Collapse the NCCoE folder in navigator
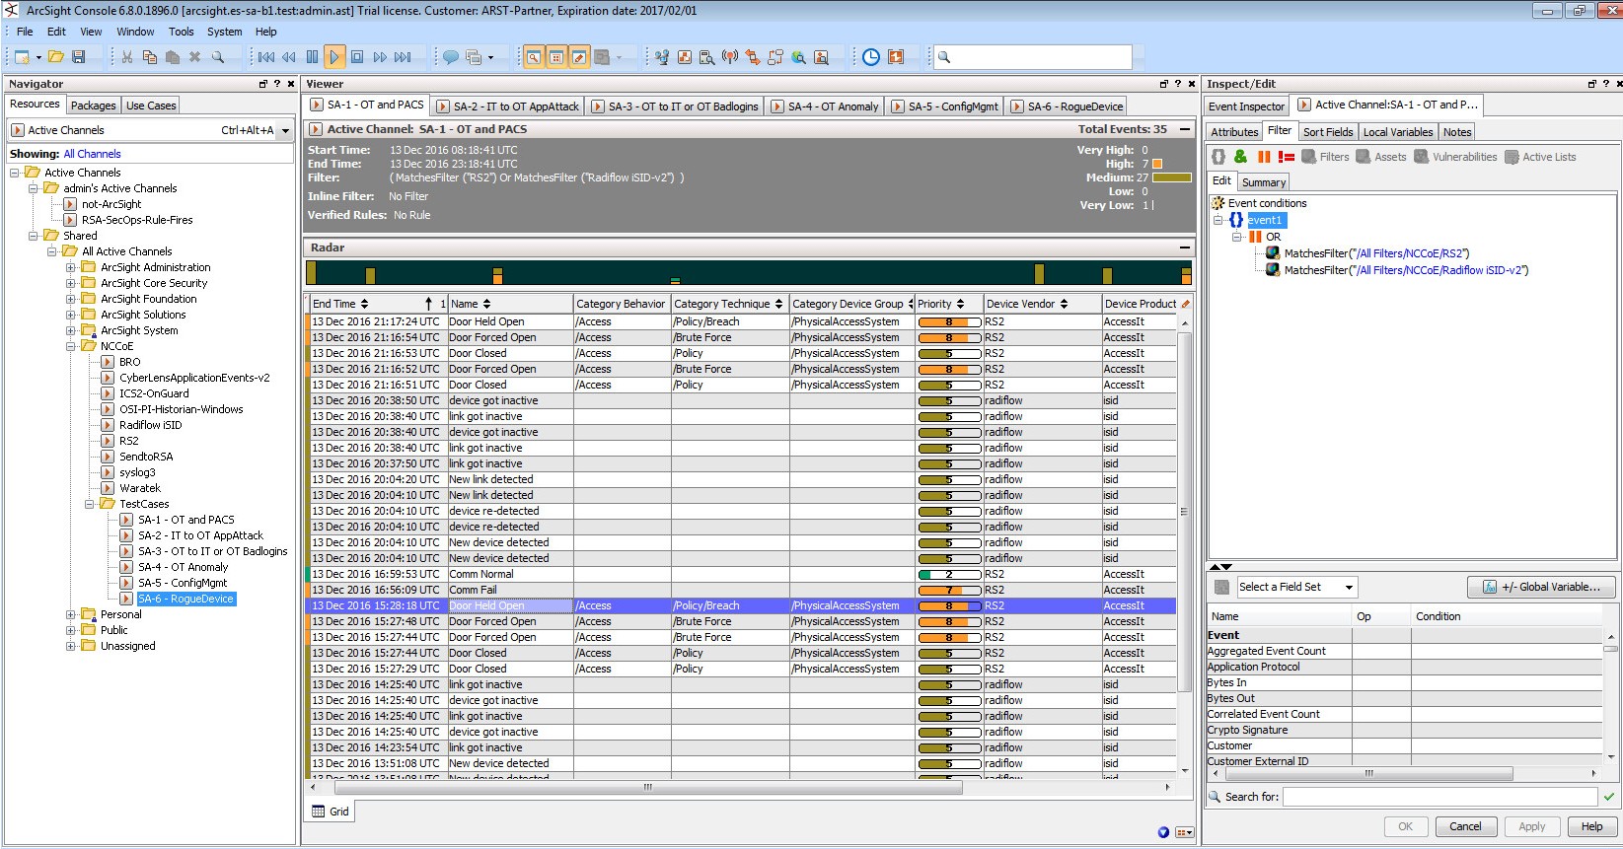Image resolution: width=1623 pixels, height=849 pixels. 71,346
